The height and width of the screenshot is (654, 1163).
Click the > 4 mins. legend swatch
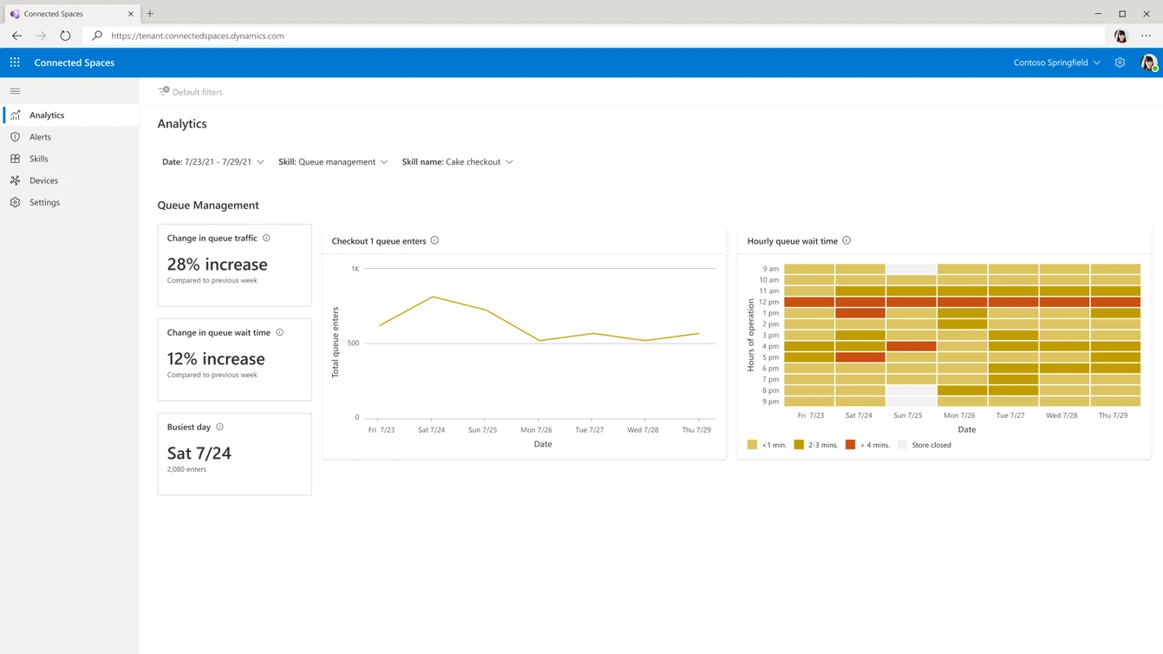(x=850, y=445)
